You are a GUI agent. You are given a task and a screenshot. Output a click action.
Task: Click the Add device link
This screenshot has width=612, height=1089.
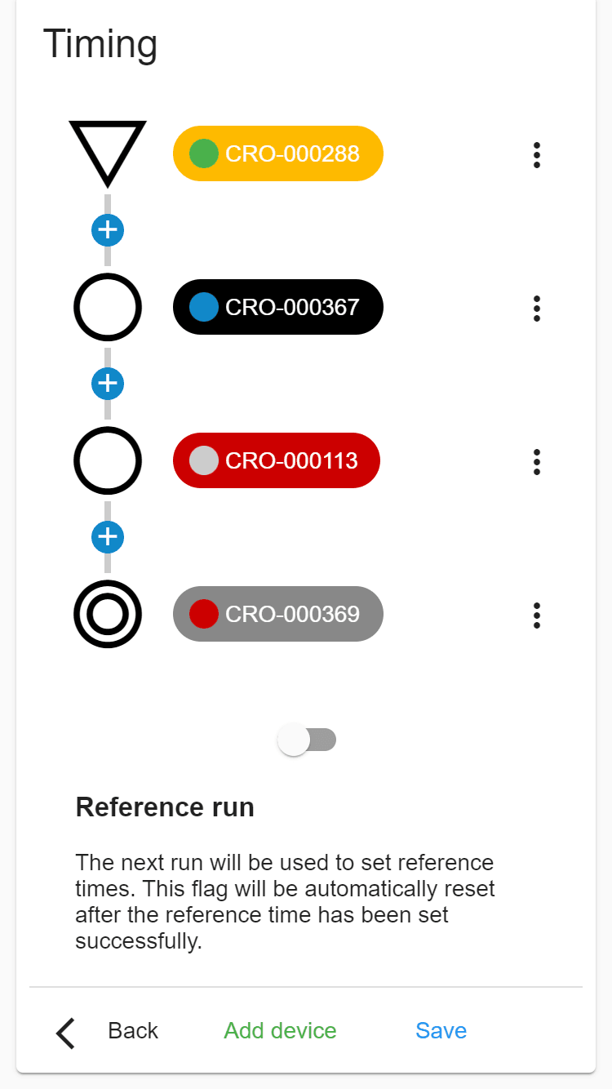(281, 1031)
